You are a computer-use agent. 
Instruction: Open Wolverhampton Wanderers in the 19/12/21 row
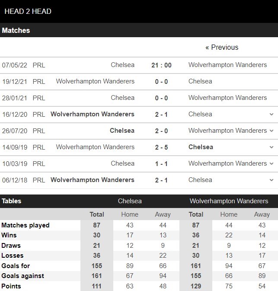click(95, 81)
